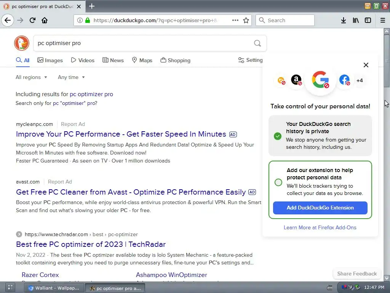Click the pc optimizer pro suggestion link
This screenshot has height=293, width=390.
click(91, 94)
